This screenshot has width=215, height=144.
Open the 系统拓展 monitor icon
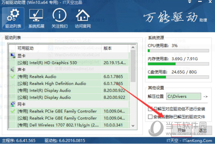click(36, 18)
